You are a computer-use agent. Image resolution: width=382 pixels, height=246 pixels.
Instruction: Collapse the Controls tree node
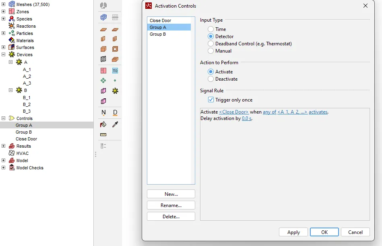pos(3,118)
